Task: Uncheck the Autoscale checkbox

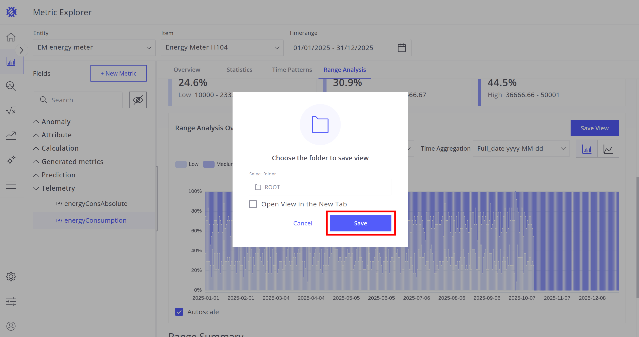Action: 179,312
